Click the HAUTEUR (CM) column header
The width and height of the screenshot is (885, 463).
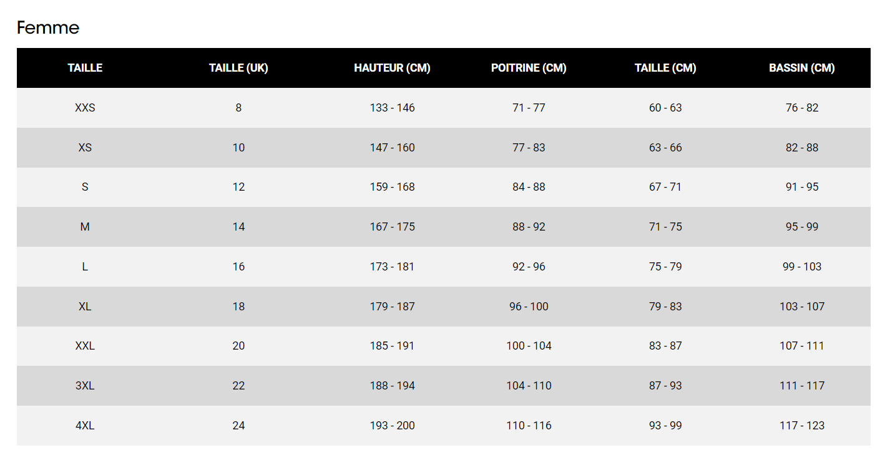pyautogui.click(x=392, y=68)
